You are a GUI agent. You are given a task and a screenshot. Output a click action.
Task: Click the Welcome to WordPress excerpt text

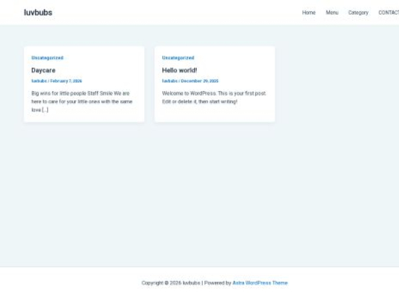coord(213,97)
